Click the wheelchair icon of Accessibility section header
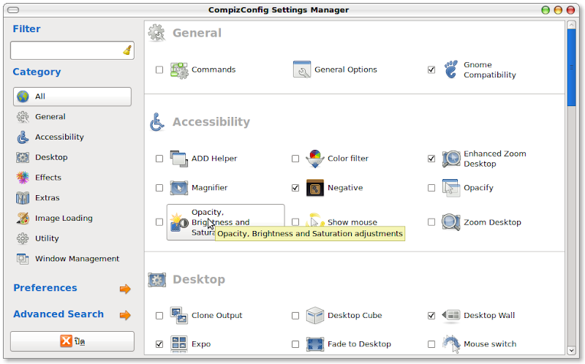Screen dimensions: 585x364 [157, 122]
